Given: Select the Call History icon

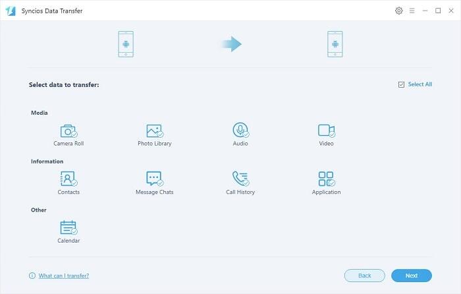Looking at the screenshot, I should [240, 179].
